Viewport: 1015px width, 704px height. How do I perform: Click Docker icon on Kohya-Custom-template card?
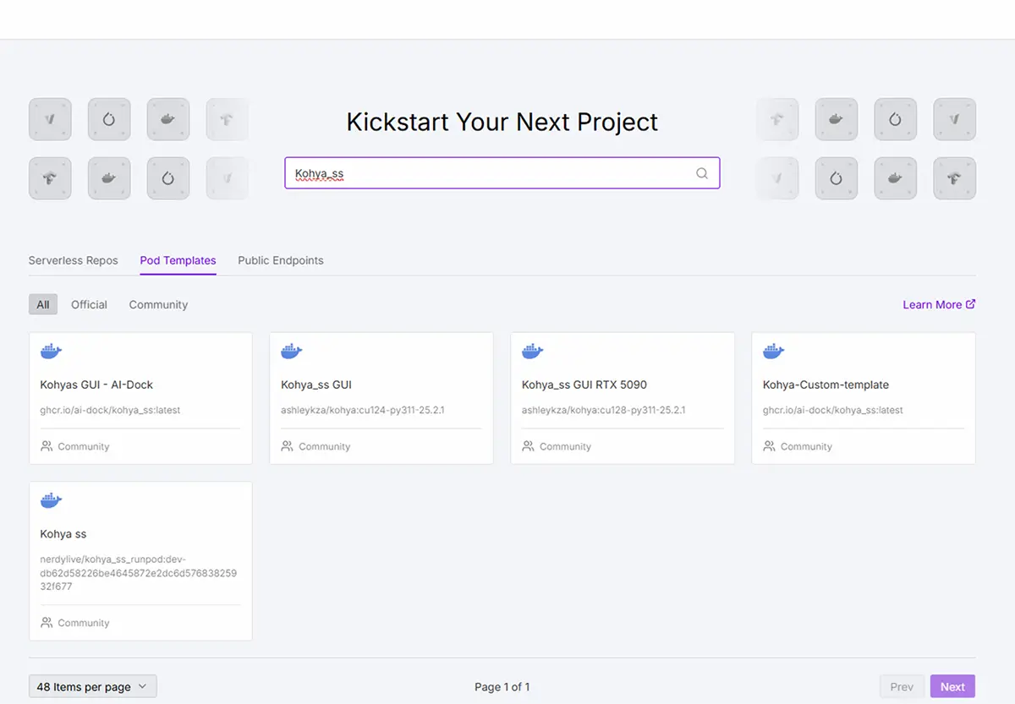(x=774, y=351)
